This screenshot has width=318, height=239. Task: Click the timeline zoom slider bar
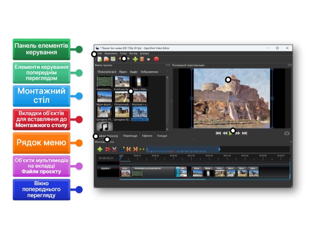[183, 149]
